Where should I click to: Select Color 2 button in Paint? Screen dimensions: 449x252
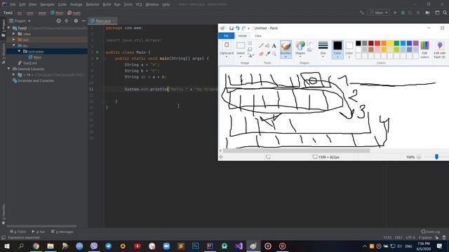point(349,50)
